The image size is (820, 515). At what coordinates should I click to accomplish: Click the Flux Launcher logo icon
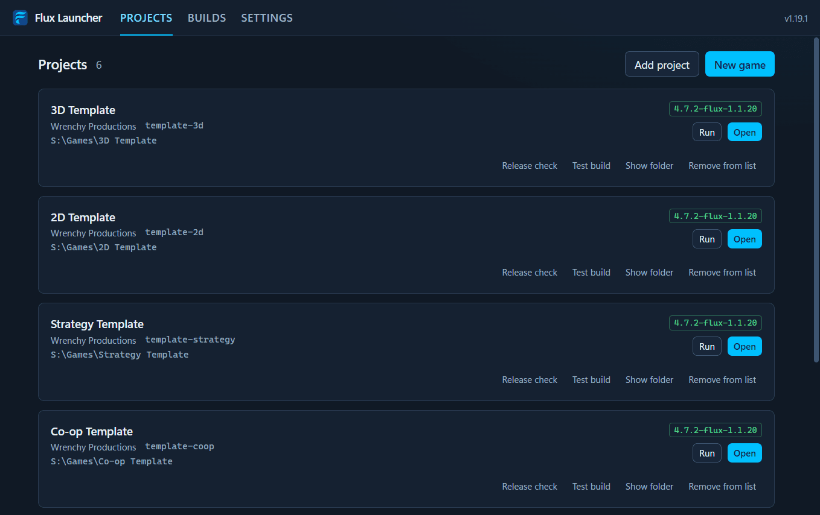(x=20, y=18)
